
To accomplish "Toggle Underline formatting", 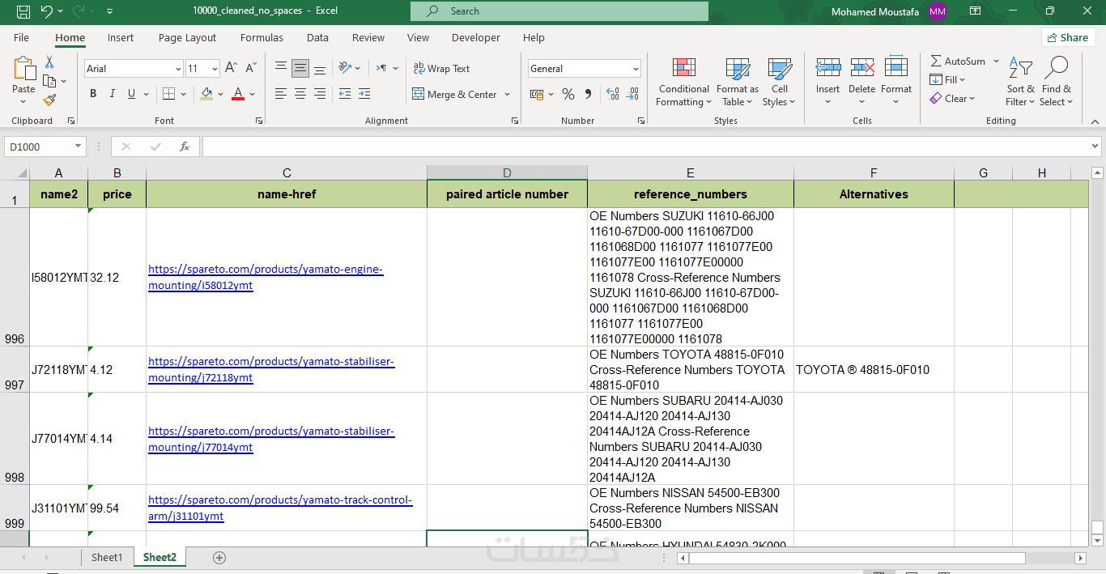I will pyautogui.click(x=131, y=94).
